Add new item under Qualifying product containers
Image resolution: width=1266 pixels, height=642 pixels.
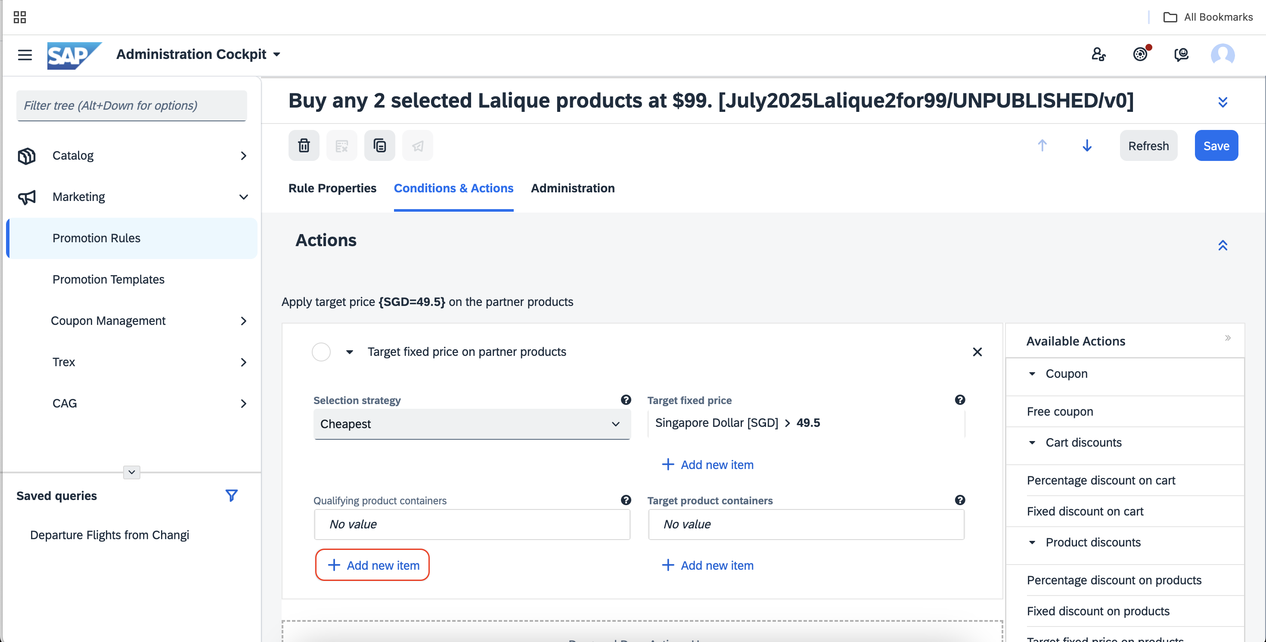[372, 565]
